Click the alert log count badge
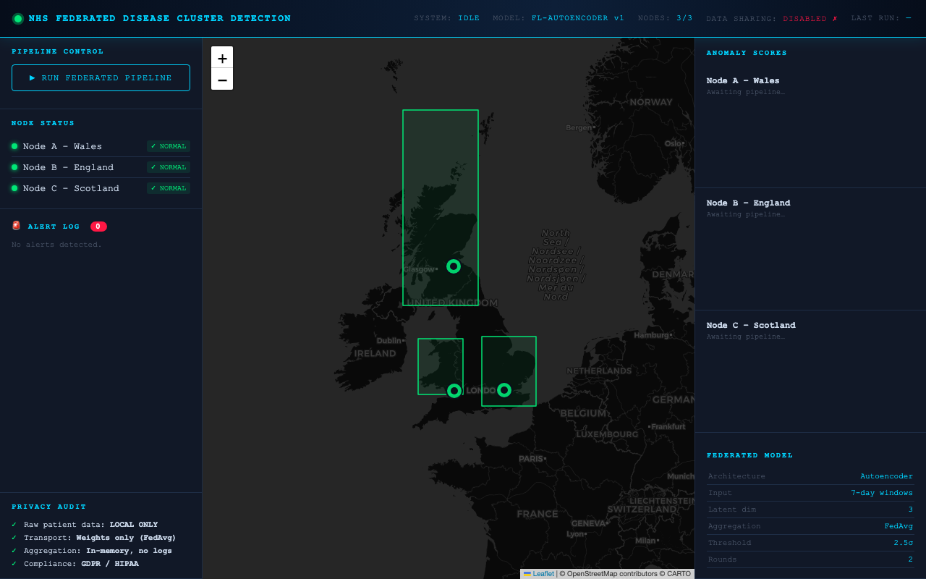This screenshot has height=579, width=926. (98, 227)
